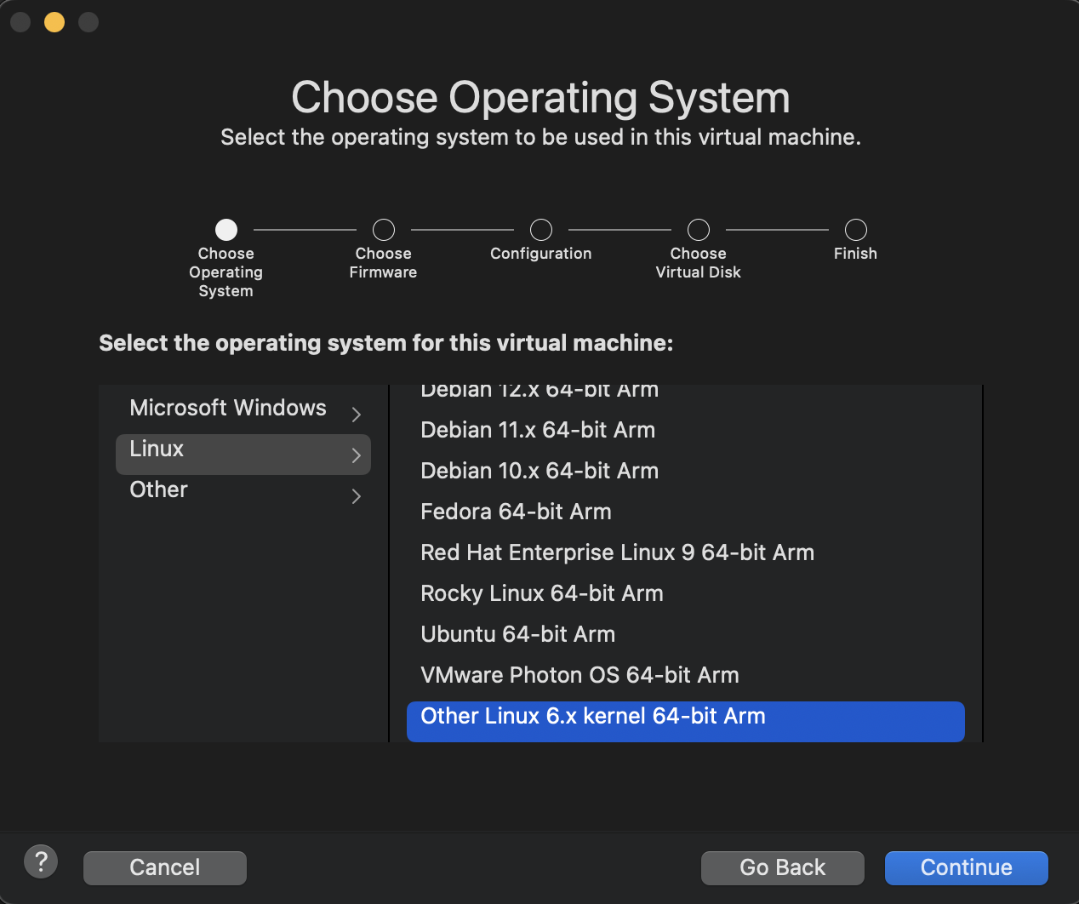Click the Finish step circle
This screenshot has width=1079, height=904.
(x=856, y=230)
